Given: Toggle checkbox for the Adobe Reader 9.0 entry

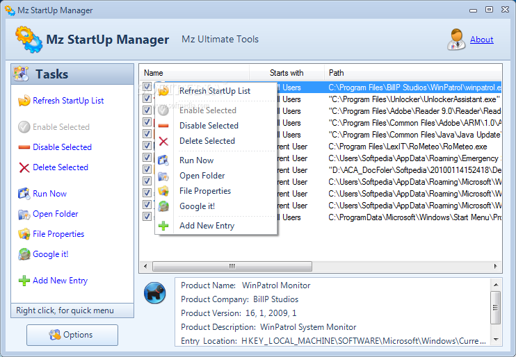Looking at the screenshot, I should pos(147,110).
